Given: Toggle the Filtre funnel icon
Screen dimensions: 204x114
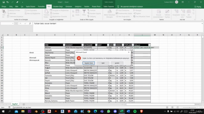Looking at the screenshot, I should tap(84, 13).
